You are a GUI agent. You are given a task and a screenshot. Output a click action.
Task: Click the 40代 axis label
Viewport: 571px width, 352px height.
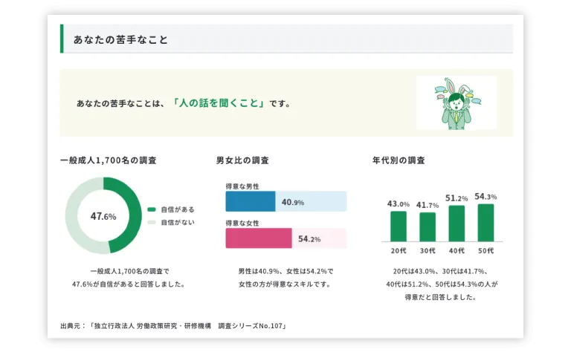pyautogui.click(x=457, y=250)
